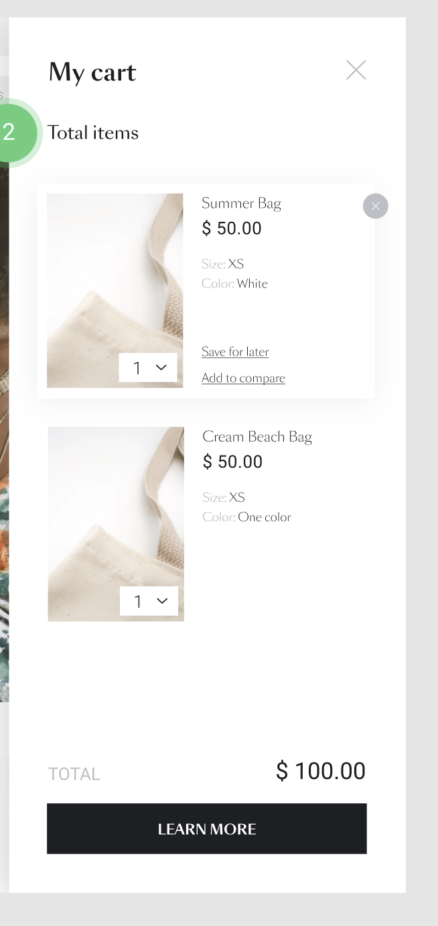Select the Cream Beach Bag title
The image size is (438, 926).
coord(257,436)
